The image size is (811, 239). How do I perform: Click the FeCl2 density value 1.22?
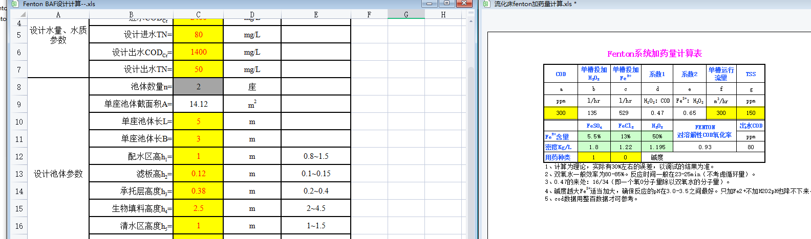coord(626,147)
